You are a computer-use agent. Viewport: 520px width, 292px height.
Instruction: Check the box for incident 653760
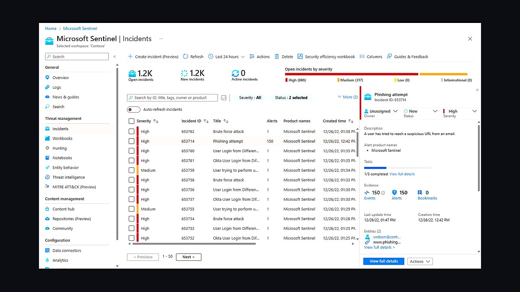(132, 151)
